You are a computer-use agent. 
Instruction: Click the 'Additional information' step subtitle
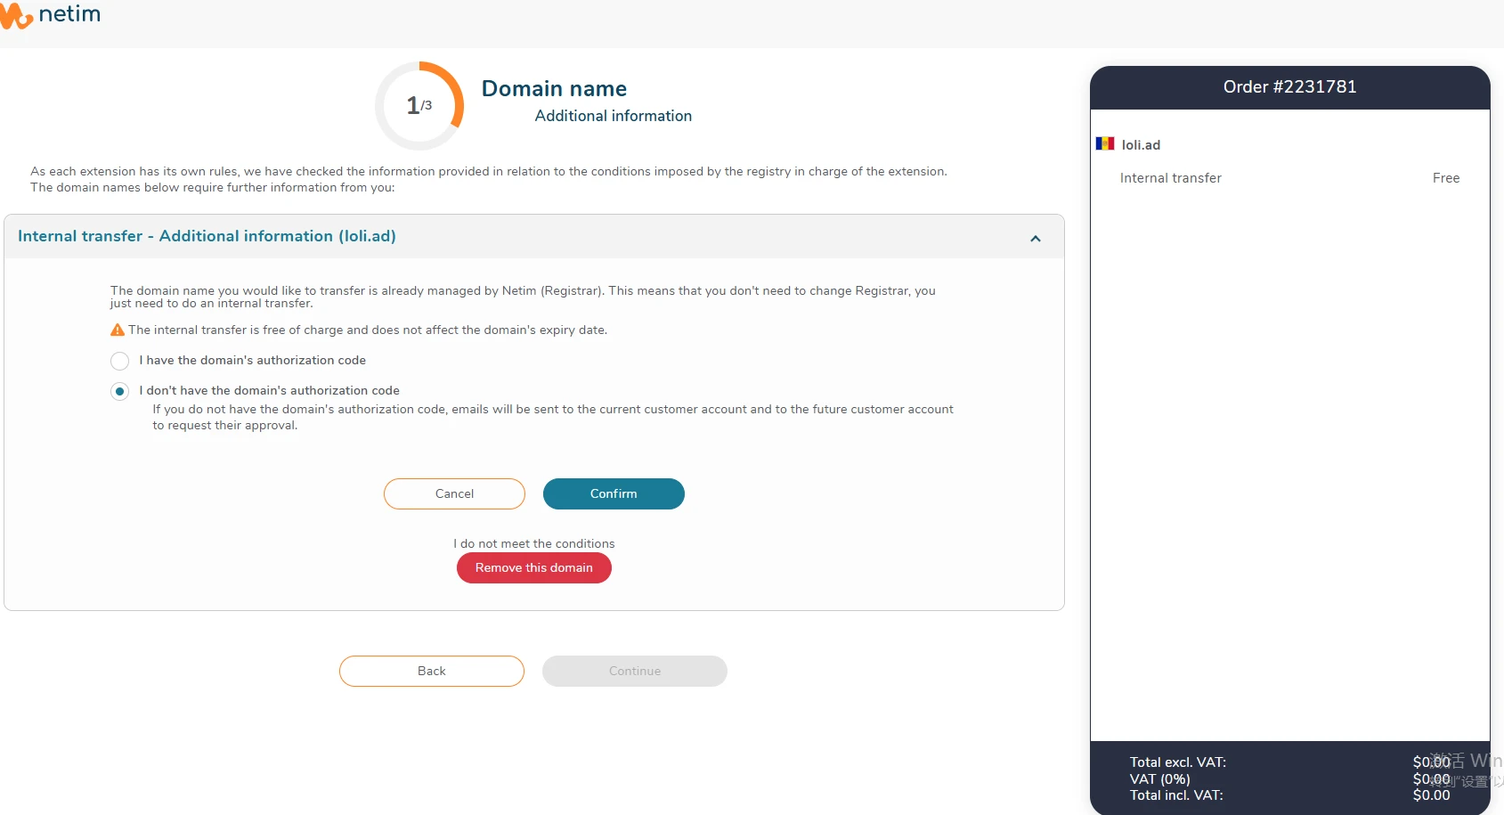click(613, 116)
